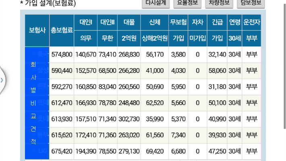This screenshot has height=161, width=286.
Task: Select total premium 612,470
Action: (62, 103)
